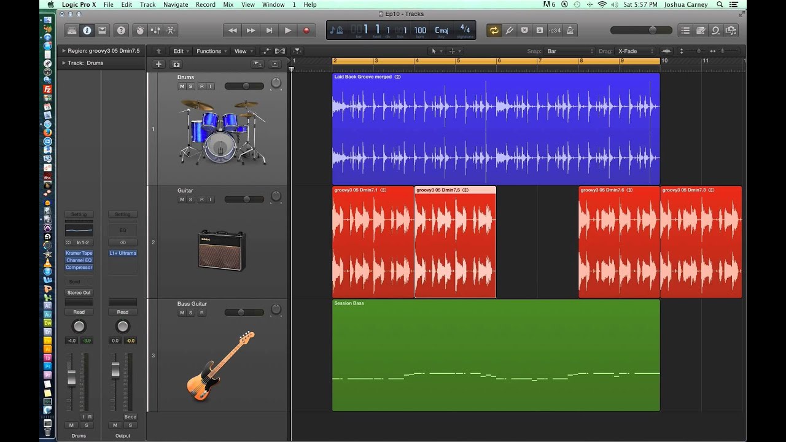Click the Duplicate Track button
The height and width of the screenshot is (442, 786).
pos(176,64)
